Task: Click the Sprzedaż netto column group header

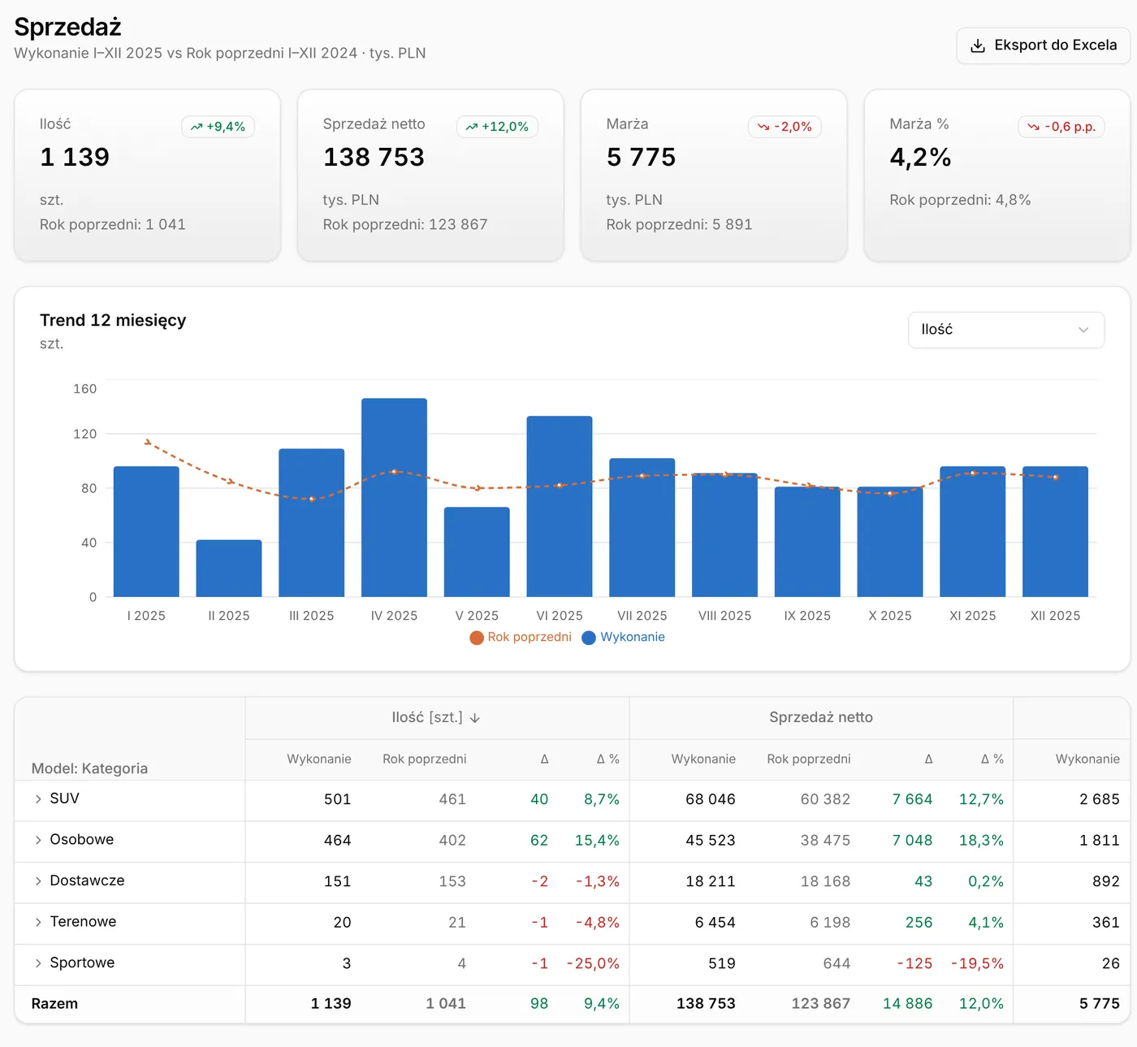Action: tap(821, 718)
